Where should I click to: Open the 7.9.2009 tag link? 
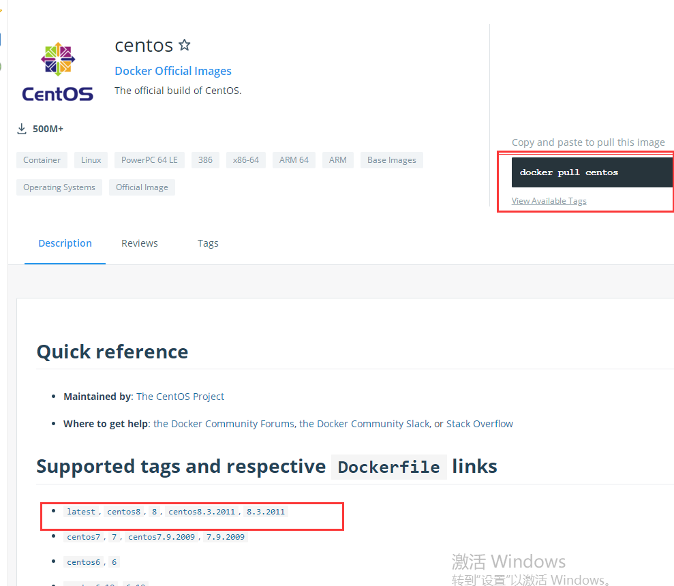tap(226, 537)
